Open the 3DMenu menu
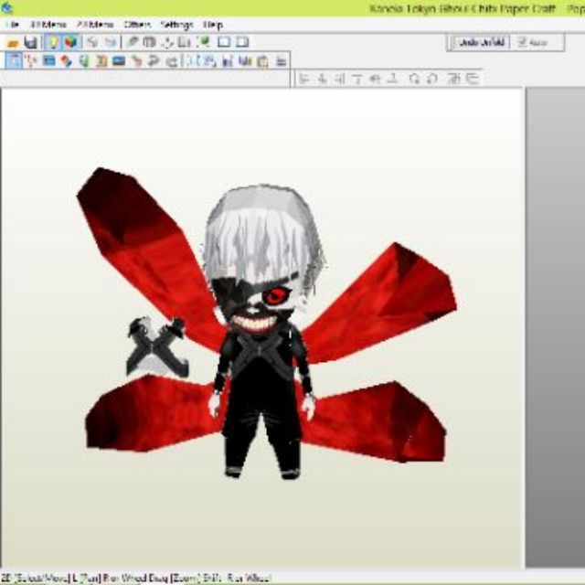Screen dimensions: 585x585 tap(48, 25)
